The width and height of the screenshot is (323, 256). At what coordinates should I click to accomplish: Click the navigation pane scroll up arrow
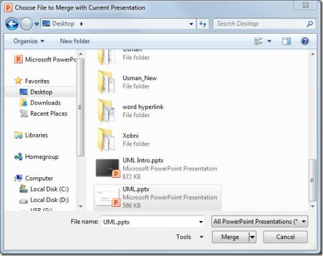coord(81,54)
